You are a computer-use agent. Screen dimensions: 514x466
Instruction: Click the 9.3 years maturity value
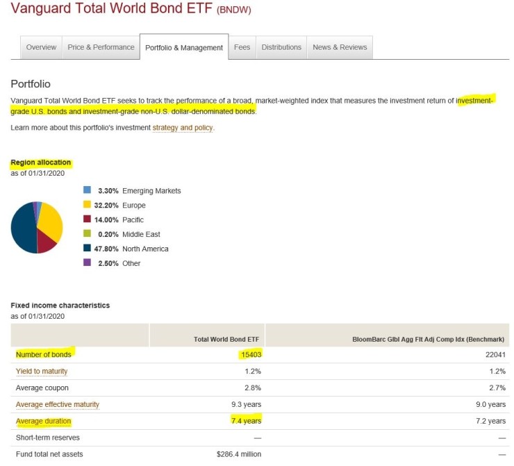point(246,404)
